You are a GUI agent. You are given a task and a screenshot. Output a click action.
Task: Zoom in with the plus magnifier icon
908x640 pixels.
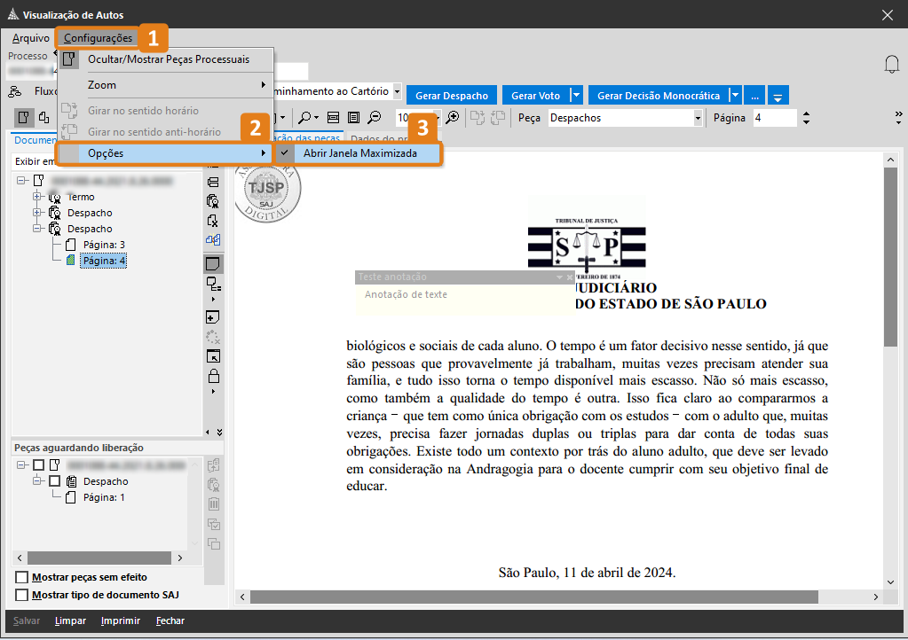(453, 118)
